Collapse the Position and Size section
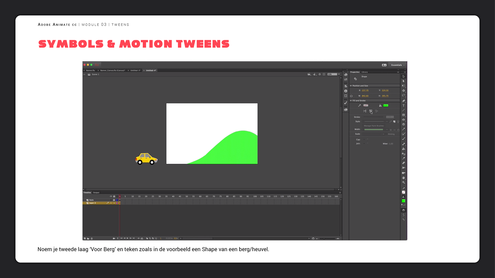Screen dimensions: 495x278 click(x=351, y=86)
